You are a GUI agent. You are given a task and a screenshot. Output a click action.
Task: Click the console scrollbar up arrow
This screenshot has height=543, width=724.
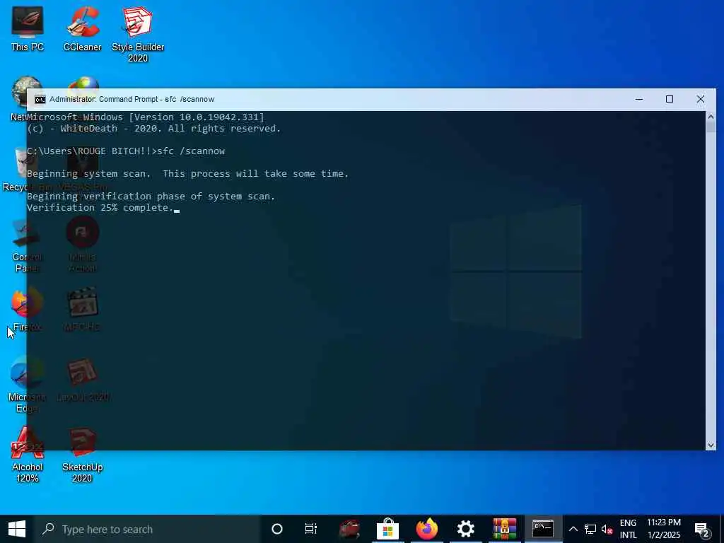(x=711, y=117)
